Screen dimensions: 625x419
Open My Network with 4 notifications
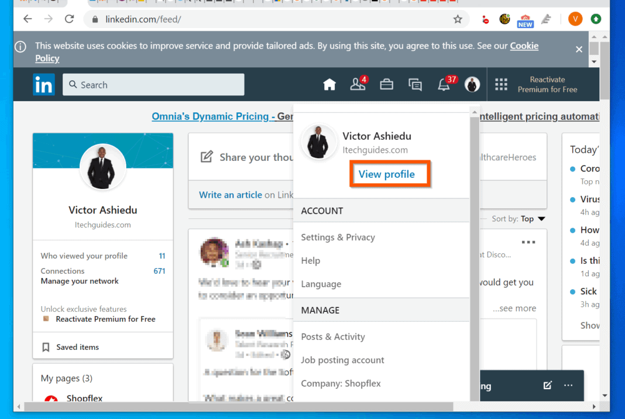click(358, 84)
